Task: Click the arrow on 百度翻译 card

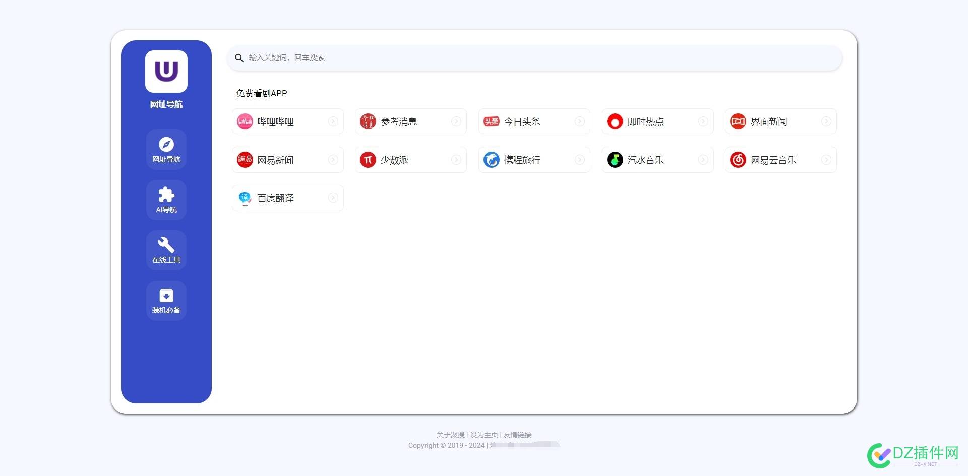Action: coord(333,198)
